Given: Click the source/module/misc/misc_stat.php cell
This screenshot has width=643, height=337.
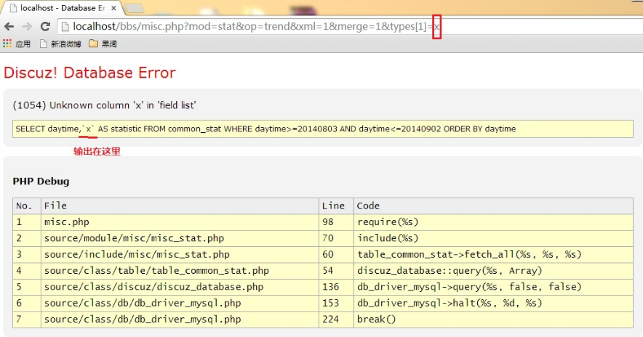Looking at the screenshot, I should click(180, 238).
